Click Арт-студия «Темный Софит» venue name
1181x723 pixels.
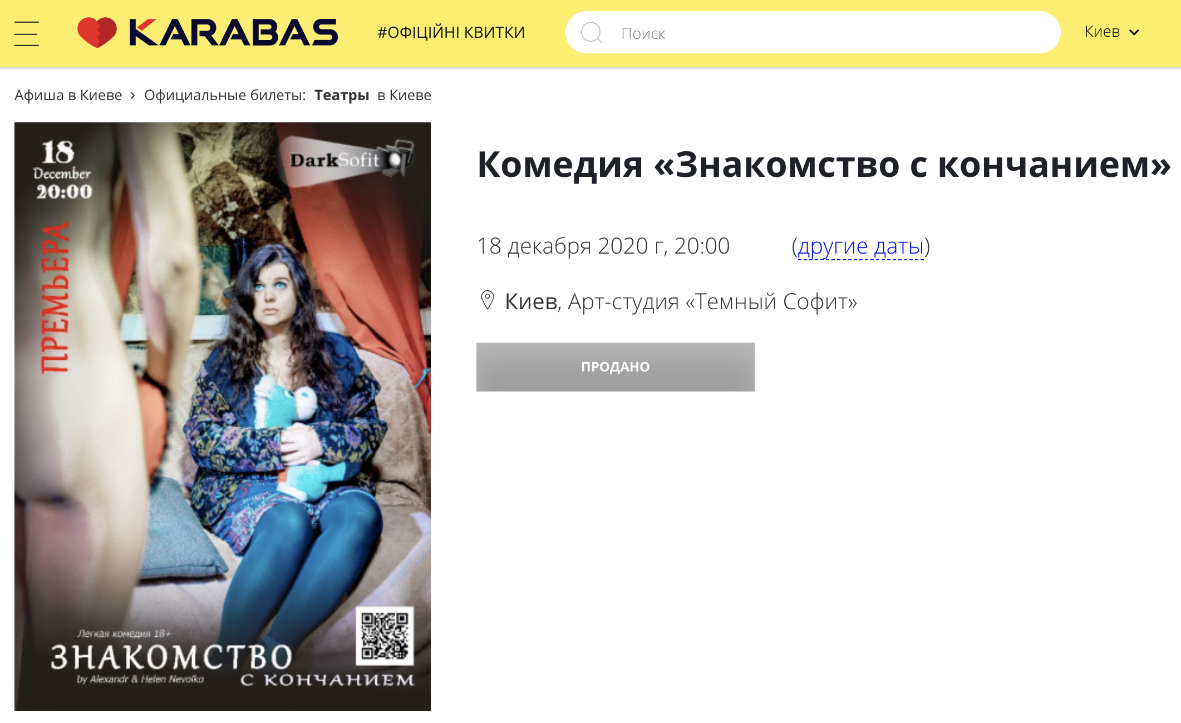pos(712,301)
